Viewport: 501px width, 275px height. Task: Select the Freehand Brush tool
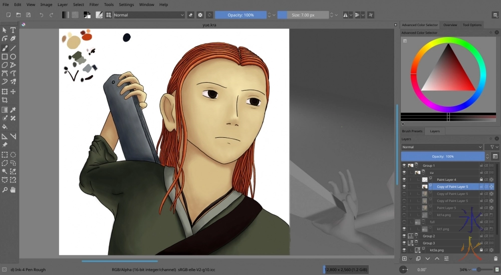tap(5, 48)
